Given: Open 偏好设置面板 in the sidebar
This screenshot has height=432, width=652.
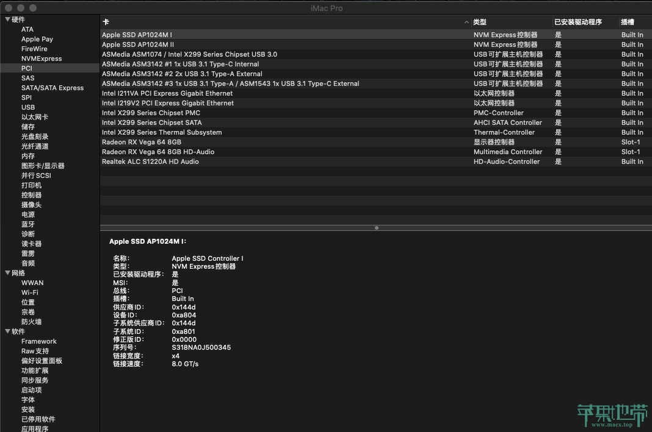Looking at the screenshot, I should 42,361.
